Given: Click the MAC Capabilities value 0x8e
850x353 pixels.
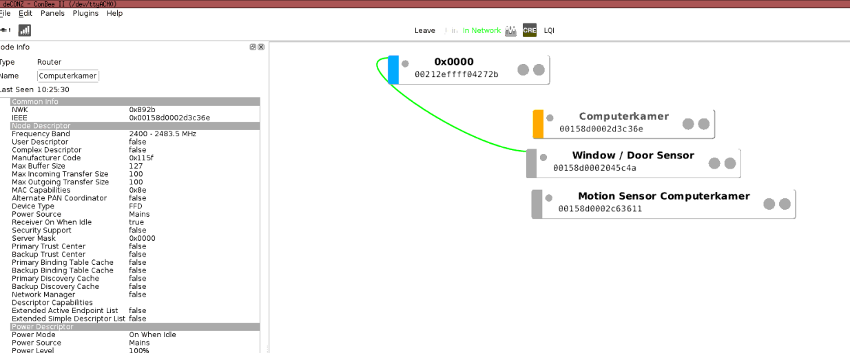Looking at the screenshot, I should (x=138, y=190).
